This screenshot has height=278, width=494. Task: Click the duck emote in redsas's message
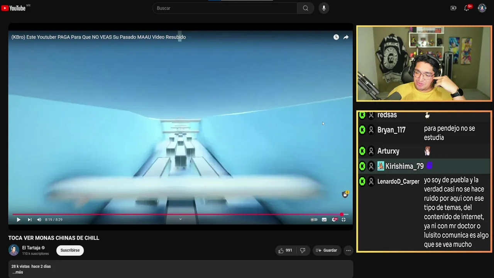tap(427, 115)
